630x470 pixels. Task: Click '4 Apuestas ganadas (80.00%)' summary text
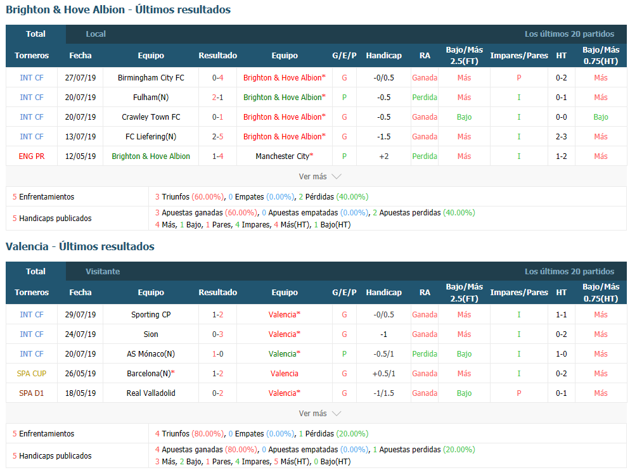206,450
